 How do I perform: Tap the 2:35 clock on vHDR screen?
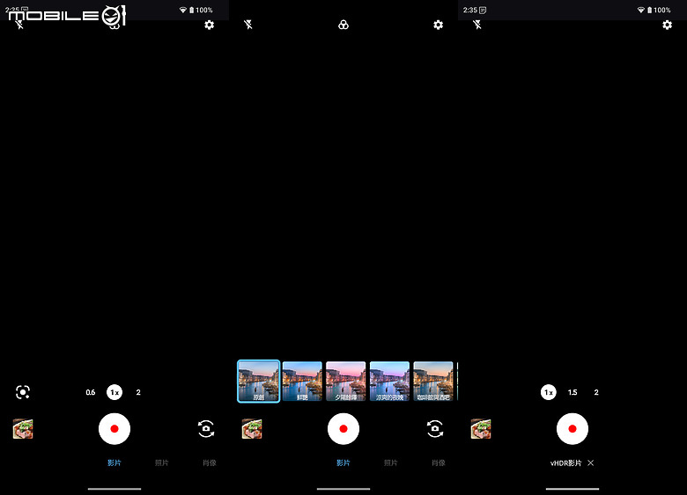click(x=470, y=10)
